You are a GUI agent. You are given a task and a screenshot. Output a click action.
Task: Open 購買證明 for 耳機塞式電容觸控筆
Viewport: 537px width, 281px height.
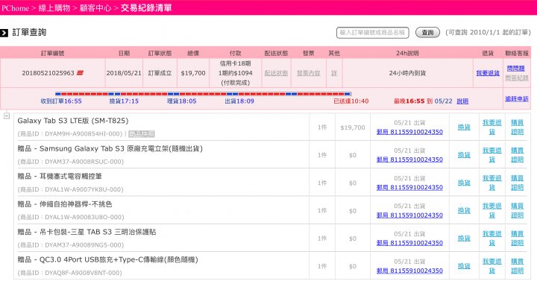tap(517, 183)
